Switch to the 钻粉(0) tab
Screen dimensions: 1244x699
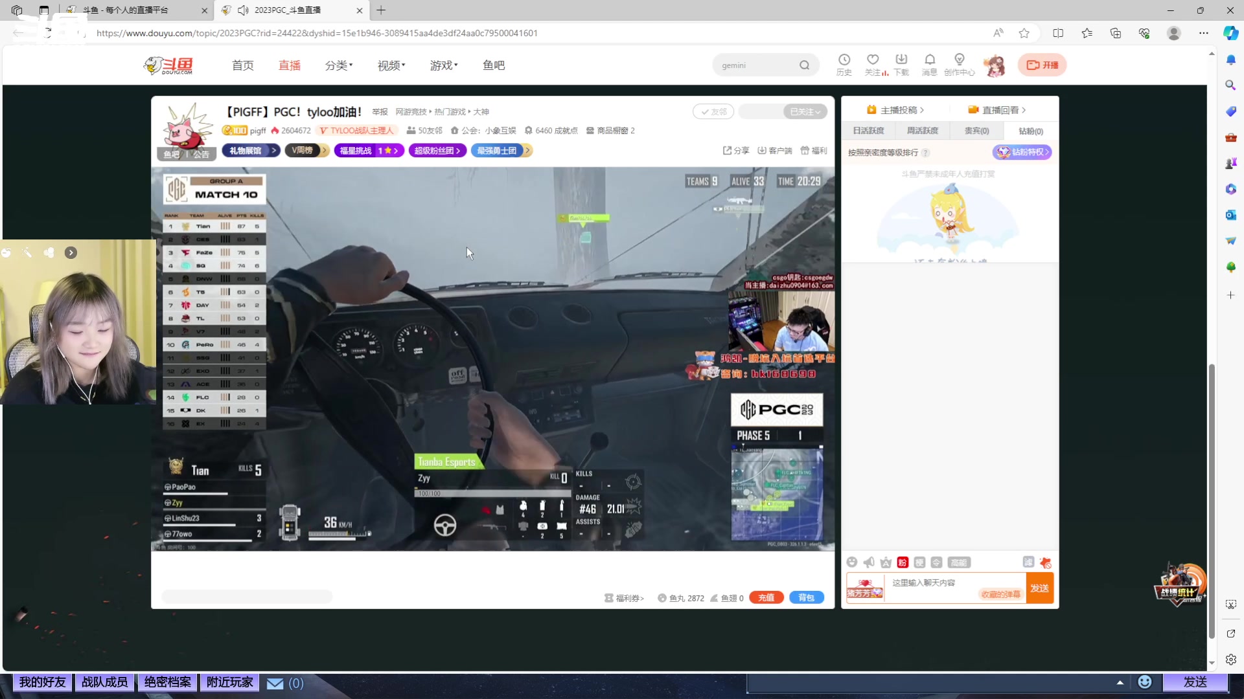click(1030, 131)
